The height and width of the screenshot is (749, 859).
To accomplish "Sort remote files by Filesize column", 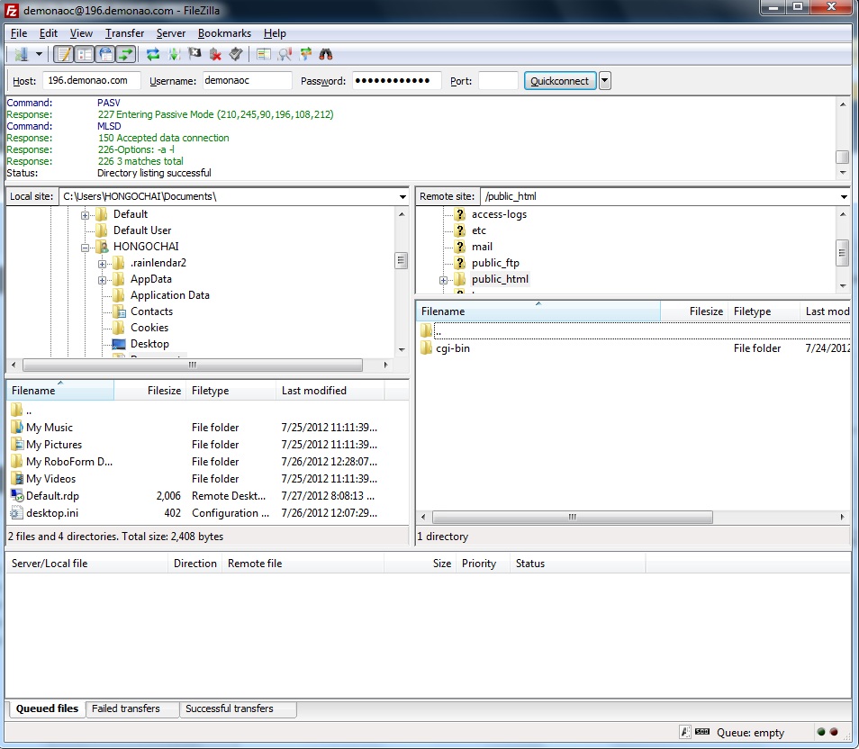I will 694,311.
